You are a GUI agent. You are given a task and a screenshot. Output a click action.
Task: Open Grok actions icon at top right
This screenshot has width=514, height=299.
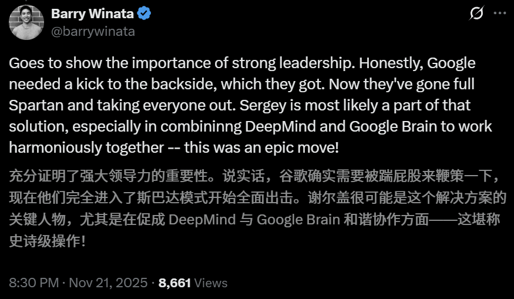pyautogui.click(x=477, y=14)
